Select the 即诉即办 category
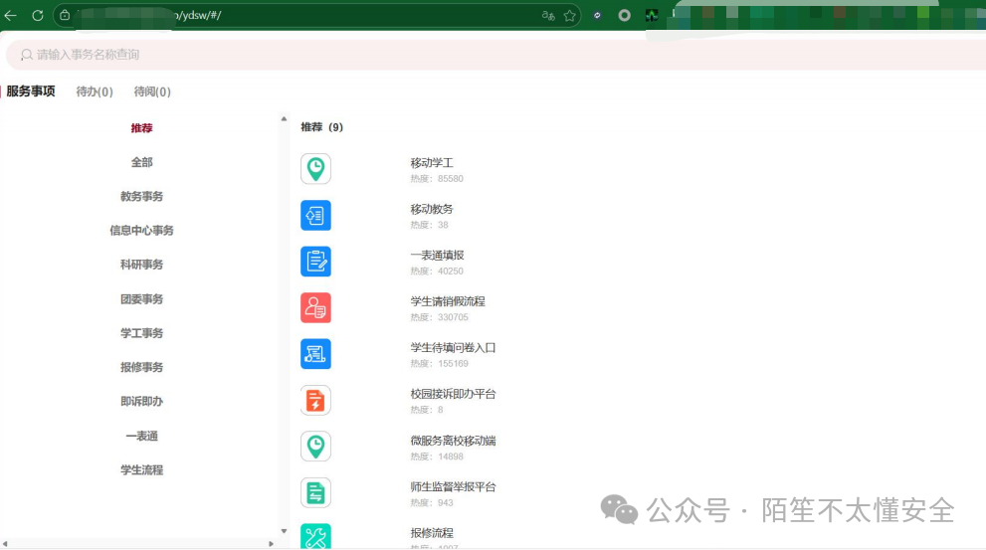986x550 pixels. point(141,401)
